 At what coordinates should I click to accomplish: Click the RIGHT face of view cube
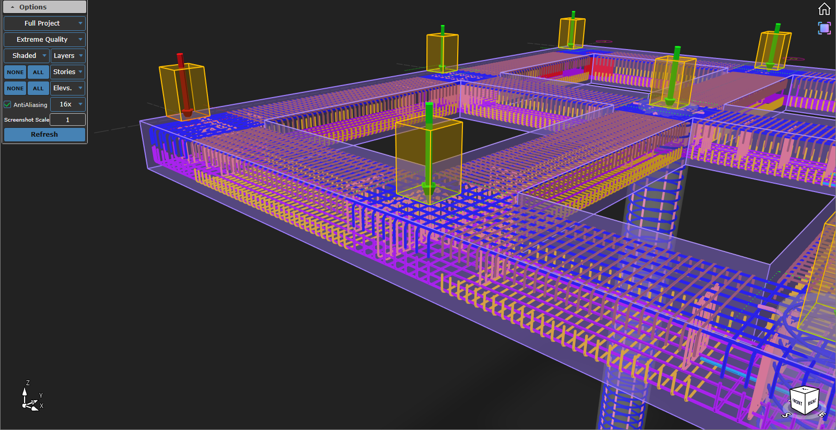(811, 401)
